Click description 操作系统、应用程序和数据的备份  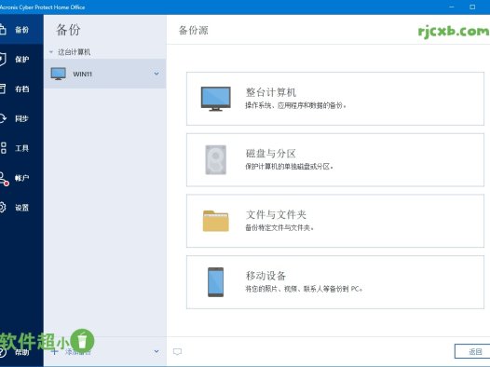[295, 105]
